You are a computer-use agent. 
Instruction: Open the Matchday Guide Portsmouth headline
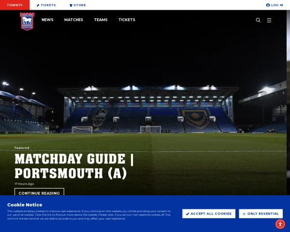[74, 166]
